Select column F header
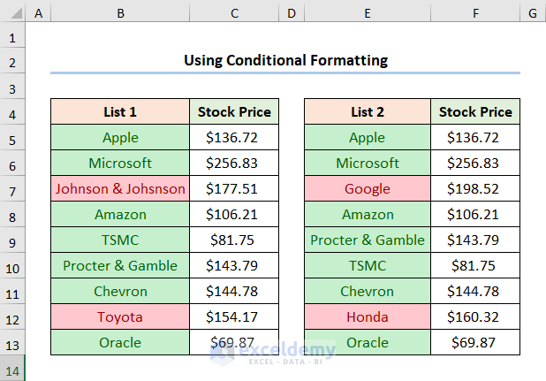 click(475, 14)
